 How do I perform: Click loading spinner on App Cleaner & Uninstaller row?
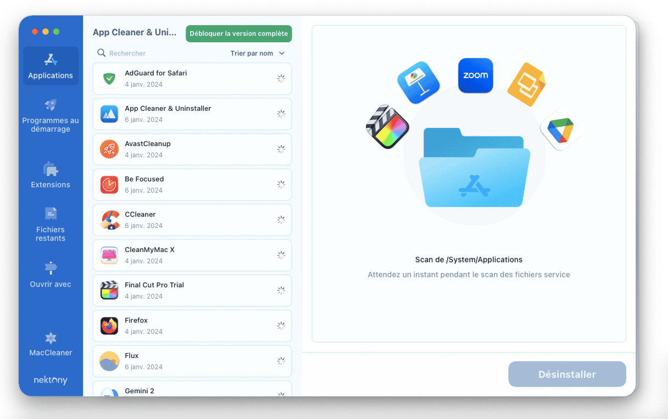(x=281, y=114)
